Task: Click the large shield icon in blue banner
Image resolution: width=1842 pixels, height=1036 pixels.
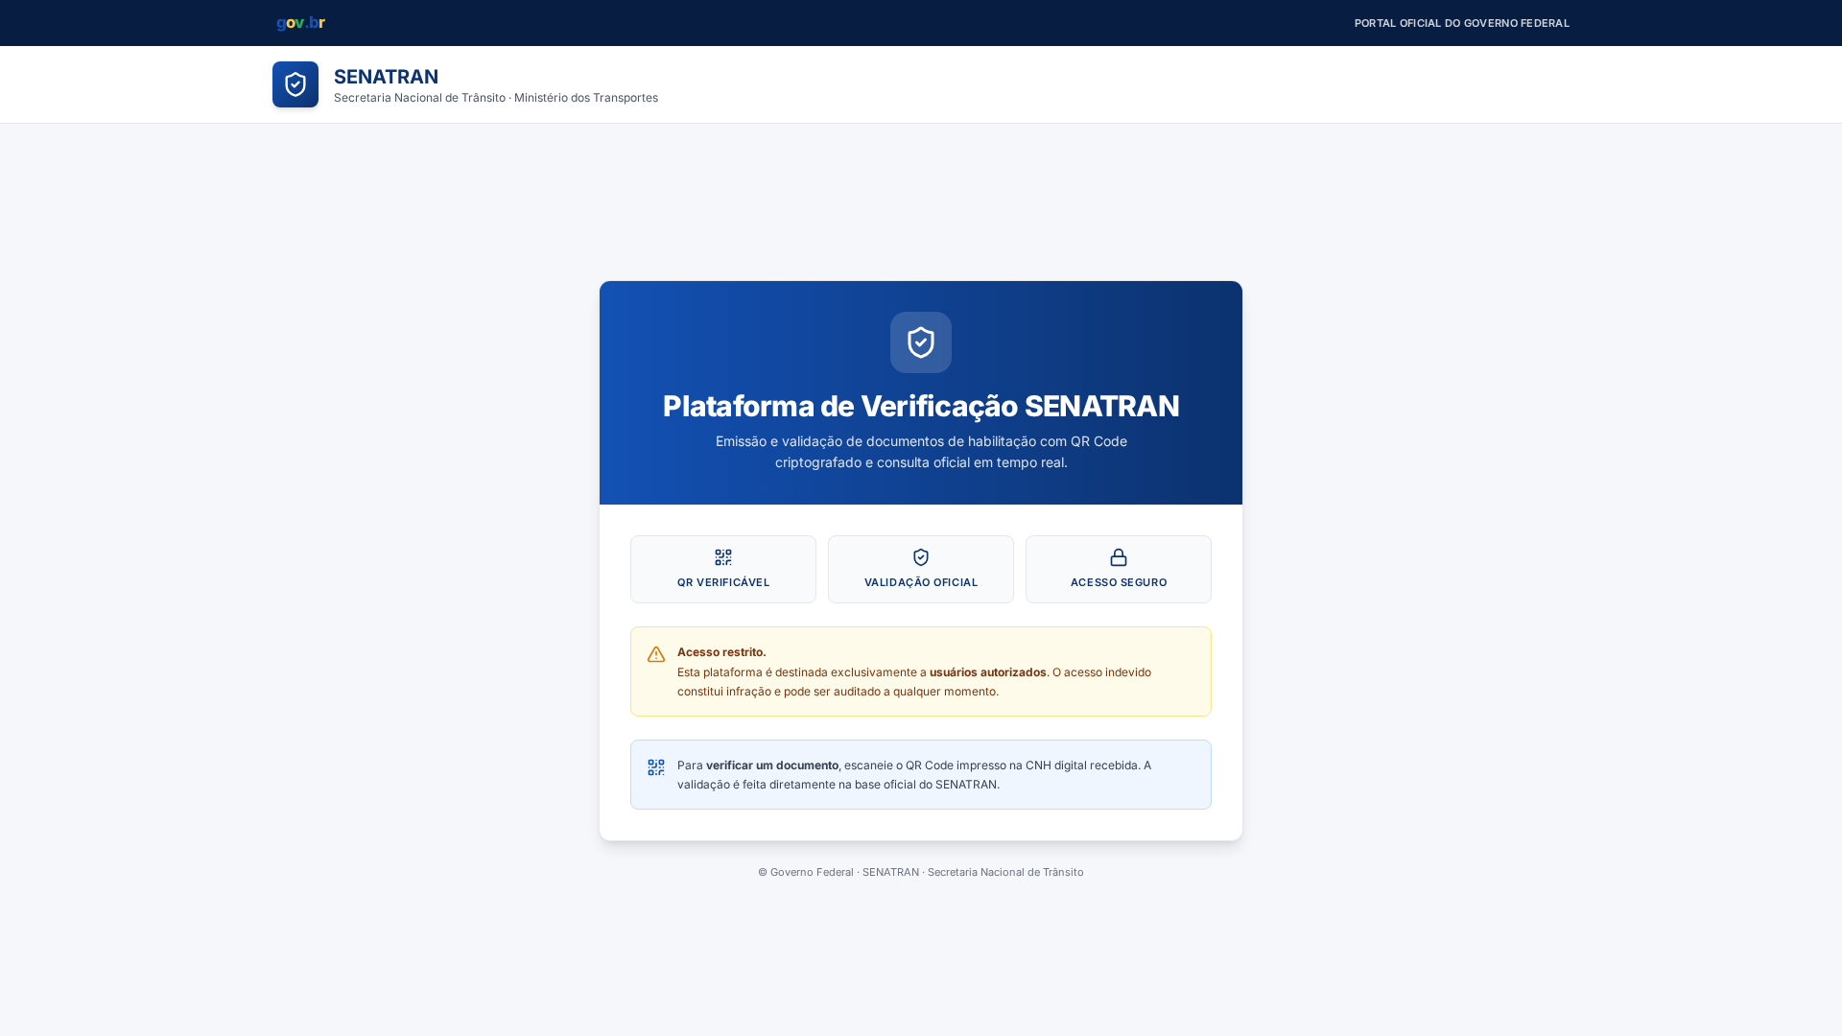Action: [x=921, y=342]
